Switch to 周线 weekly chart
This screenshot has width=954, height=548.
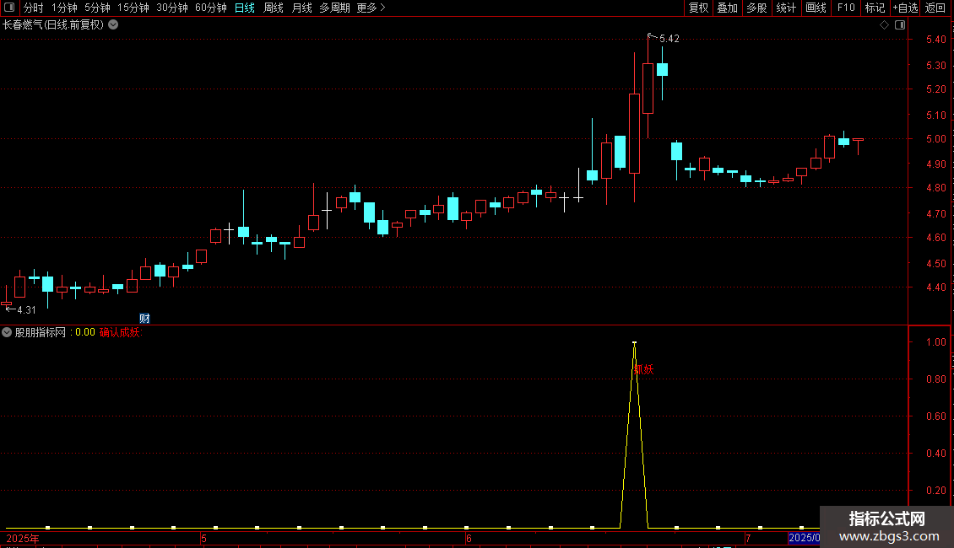click(274, 8)
